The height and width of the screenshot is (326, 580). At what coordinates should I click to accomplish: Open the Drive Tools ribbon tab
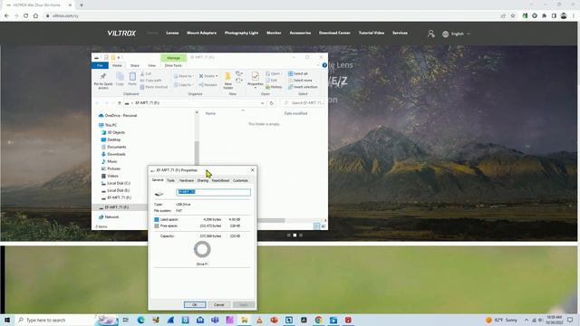coord(173,65)
